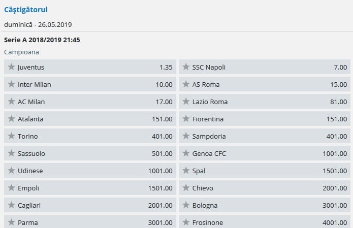Toggle the star next to AC Milan

(11, 102)
